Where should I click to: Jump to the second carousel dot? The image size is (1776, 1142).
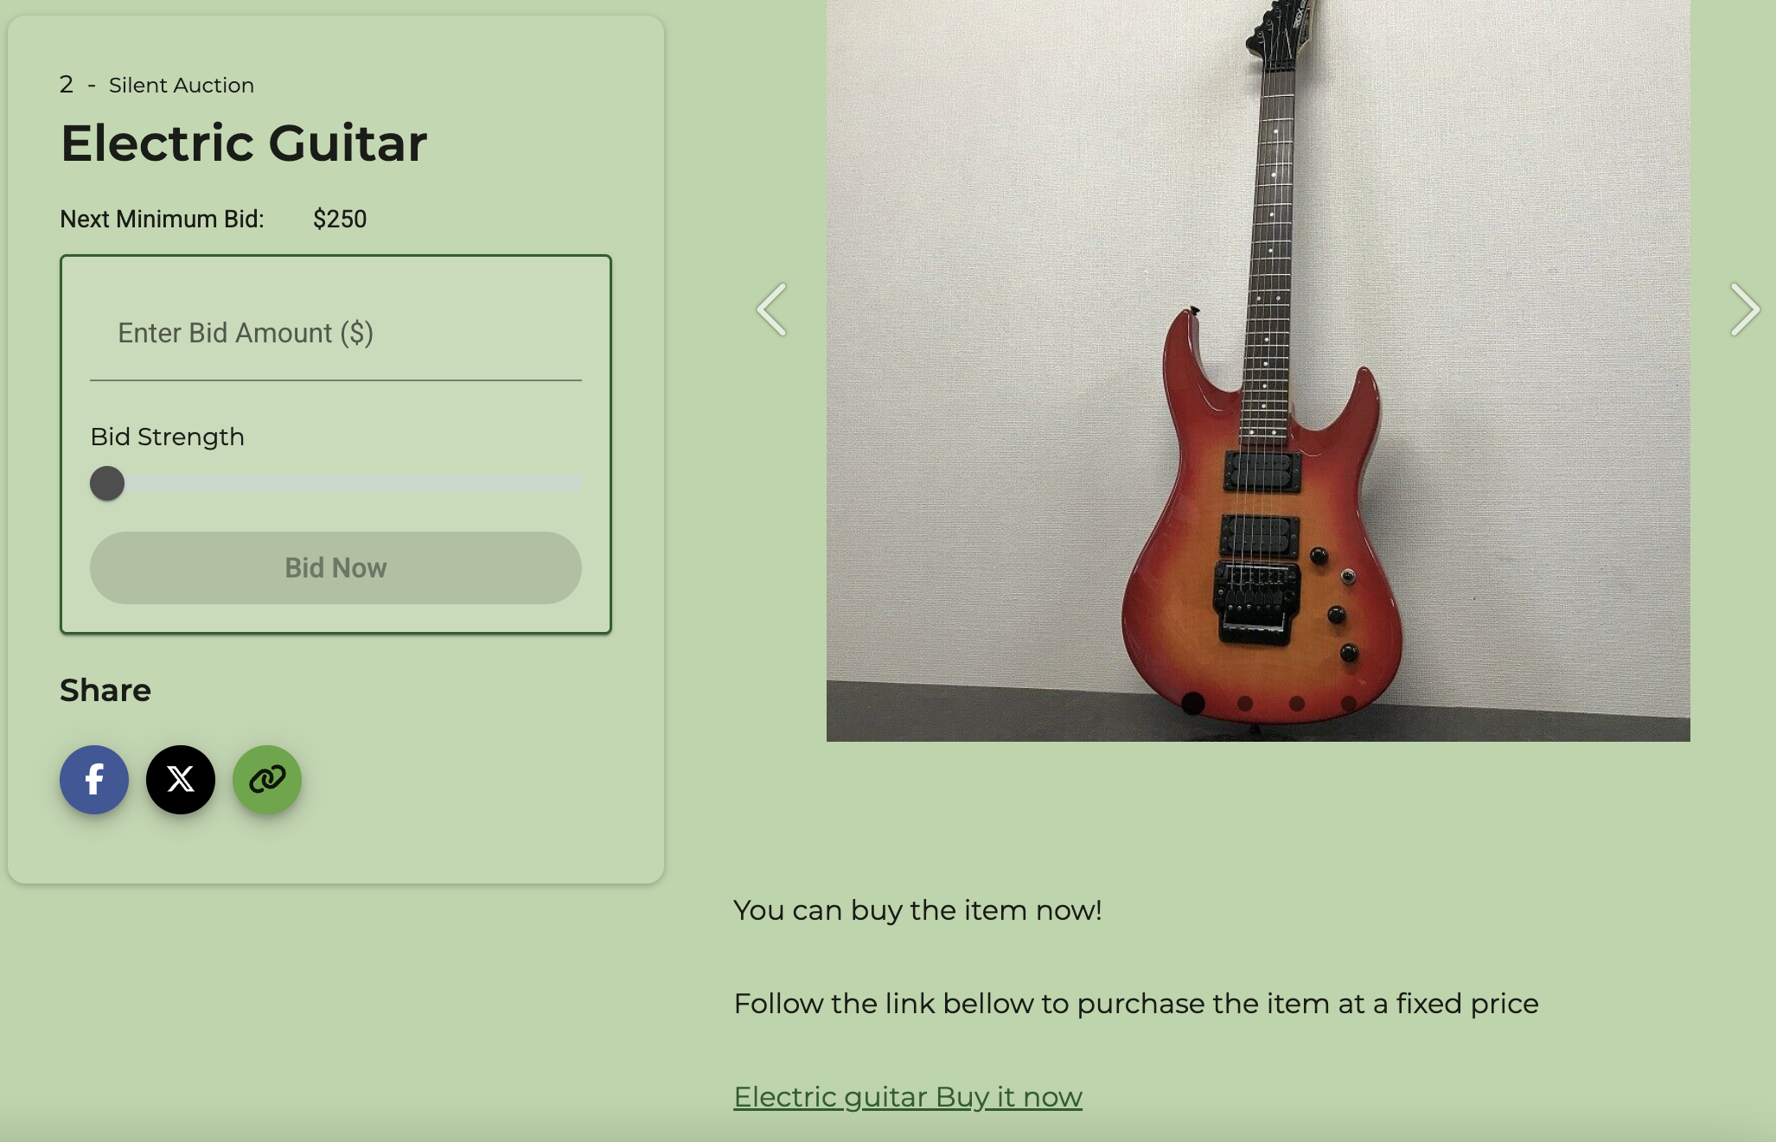pos(1245,704)
